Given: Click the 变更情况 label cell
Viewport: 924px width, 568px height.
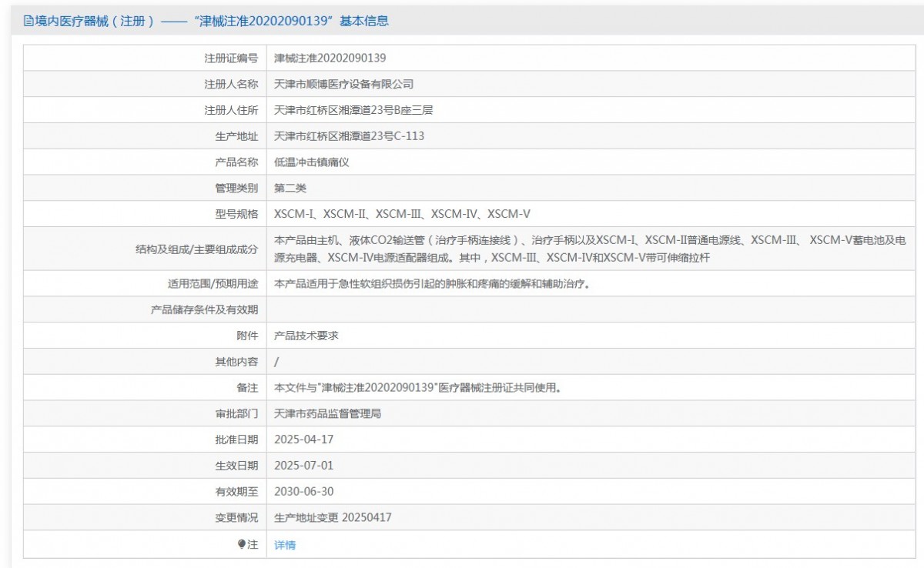Looking at the screenshot, I should pos(145,518).
